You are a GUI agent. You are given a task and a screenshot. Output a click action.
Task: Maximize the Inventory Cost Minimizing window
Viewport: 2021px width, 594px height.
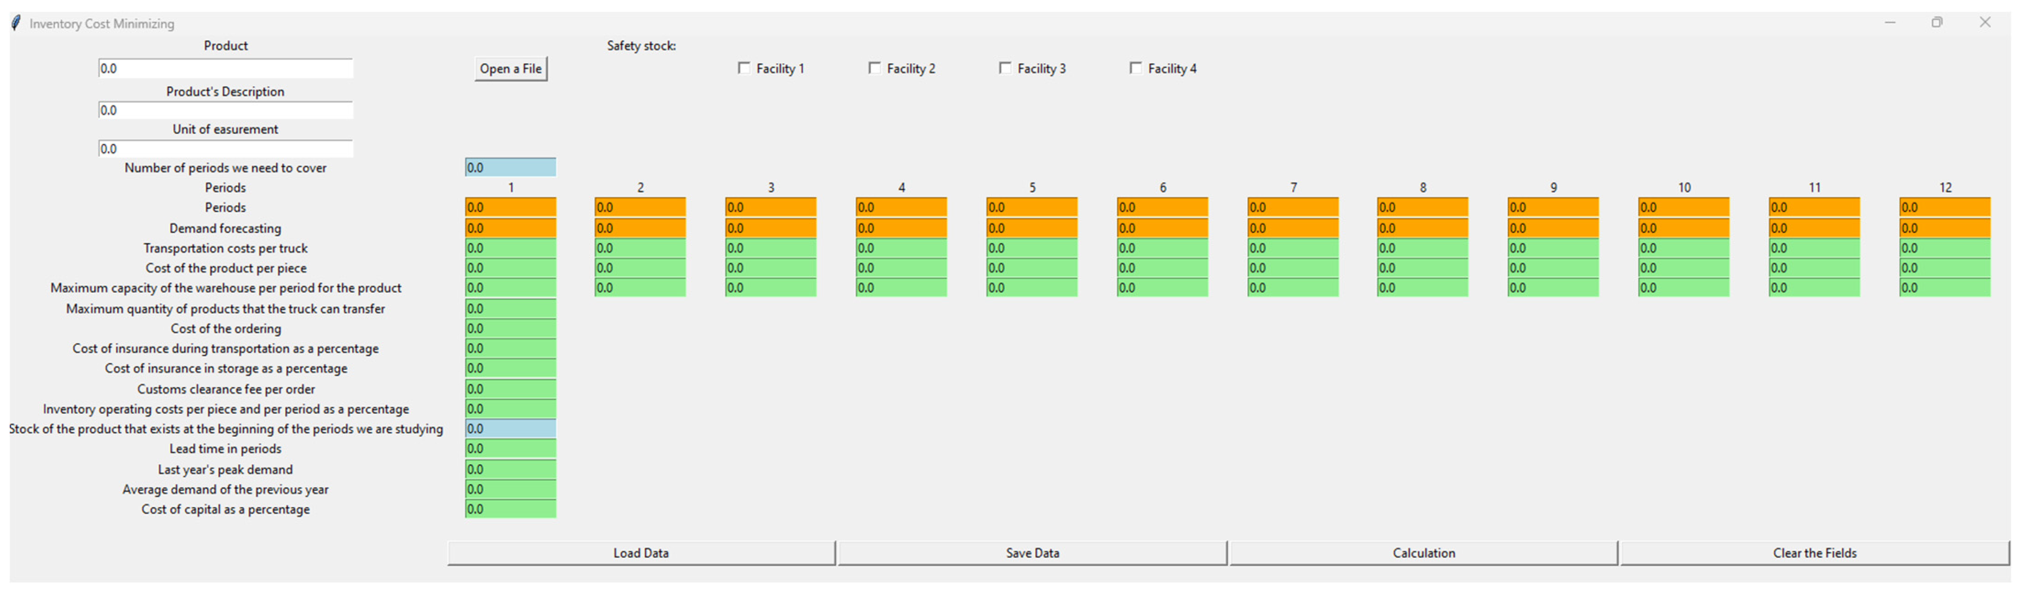click(1937, 23)
